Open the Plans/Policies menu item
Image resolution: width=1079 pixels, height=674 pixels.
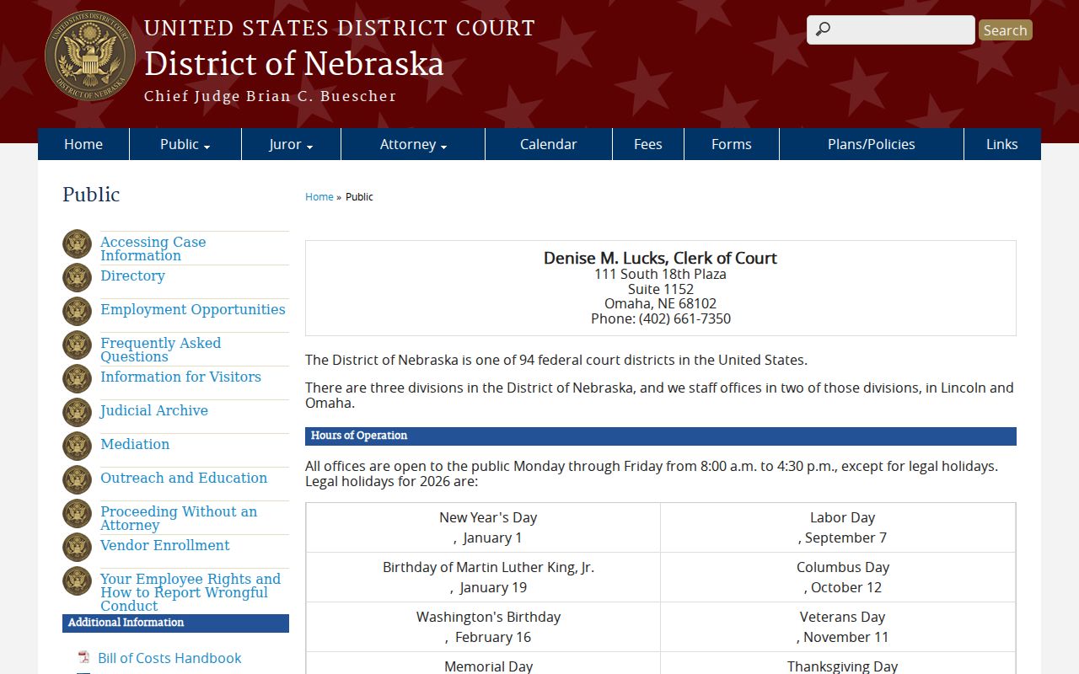click(872, 144)
